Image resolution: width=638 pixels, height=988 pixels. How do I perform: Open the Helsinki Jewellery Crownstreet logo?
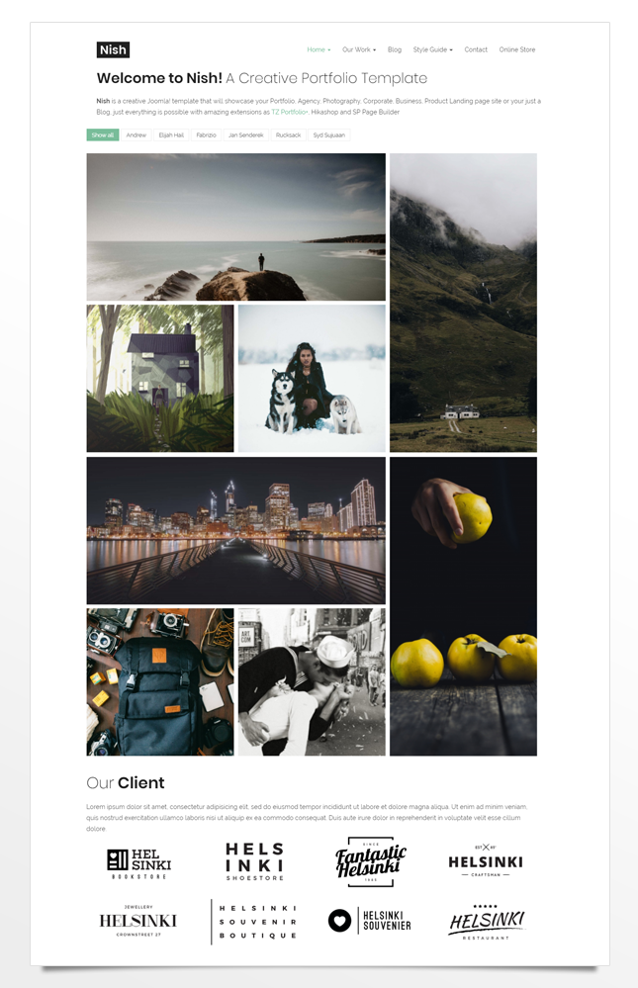[138, 921]
